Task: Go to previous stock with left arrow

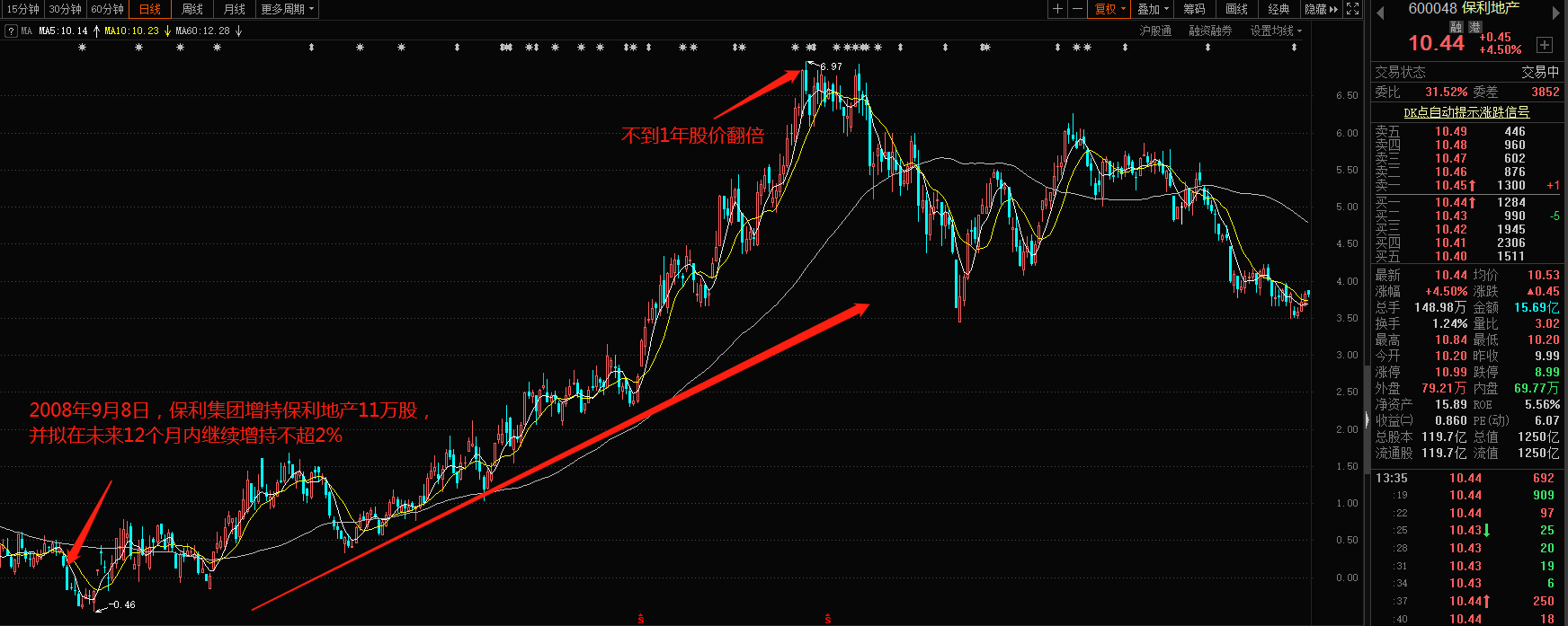Action: (1380, 13)
